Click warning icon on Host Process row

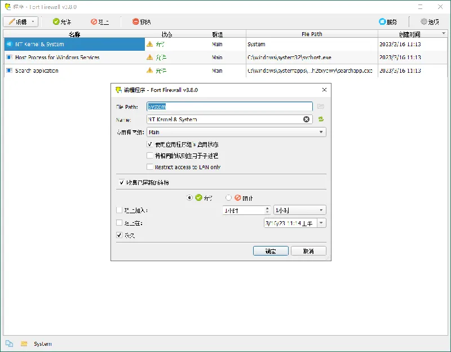[149, 58]
